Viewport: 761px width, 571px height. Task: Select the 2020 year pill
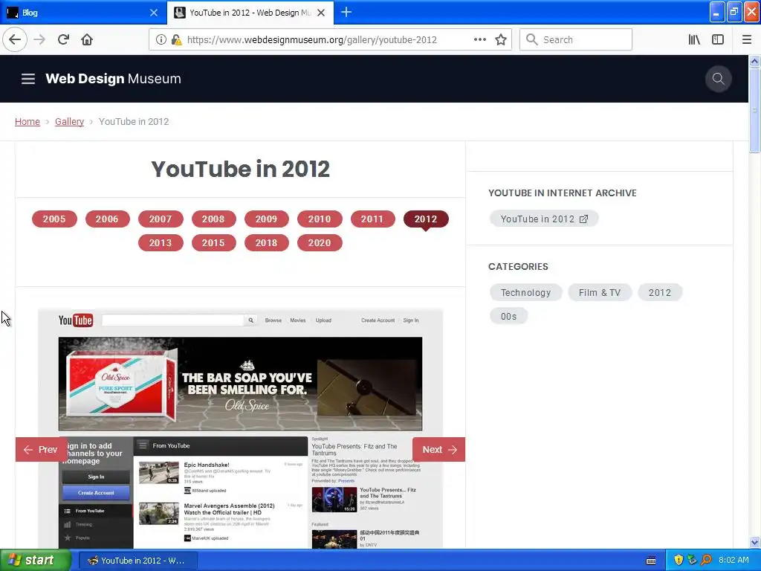[320, 243]
